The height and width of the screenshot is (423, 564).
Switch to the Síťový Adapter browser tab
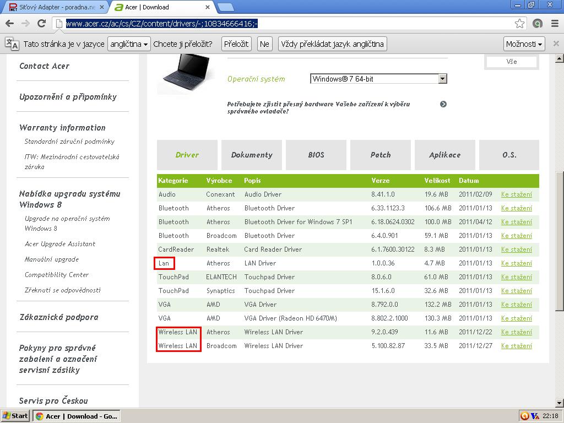point(57,7)
